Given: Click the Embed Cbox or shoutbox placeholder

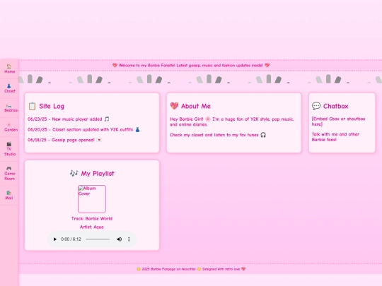Looking at the screenshot, I should point(338,121).
